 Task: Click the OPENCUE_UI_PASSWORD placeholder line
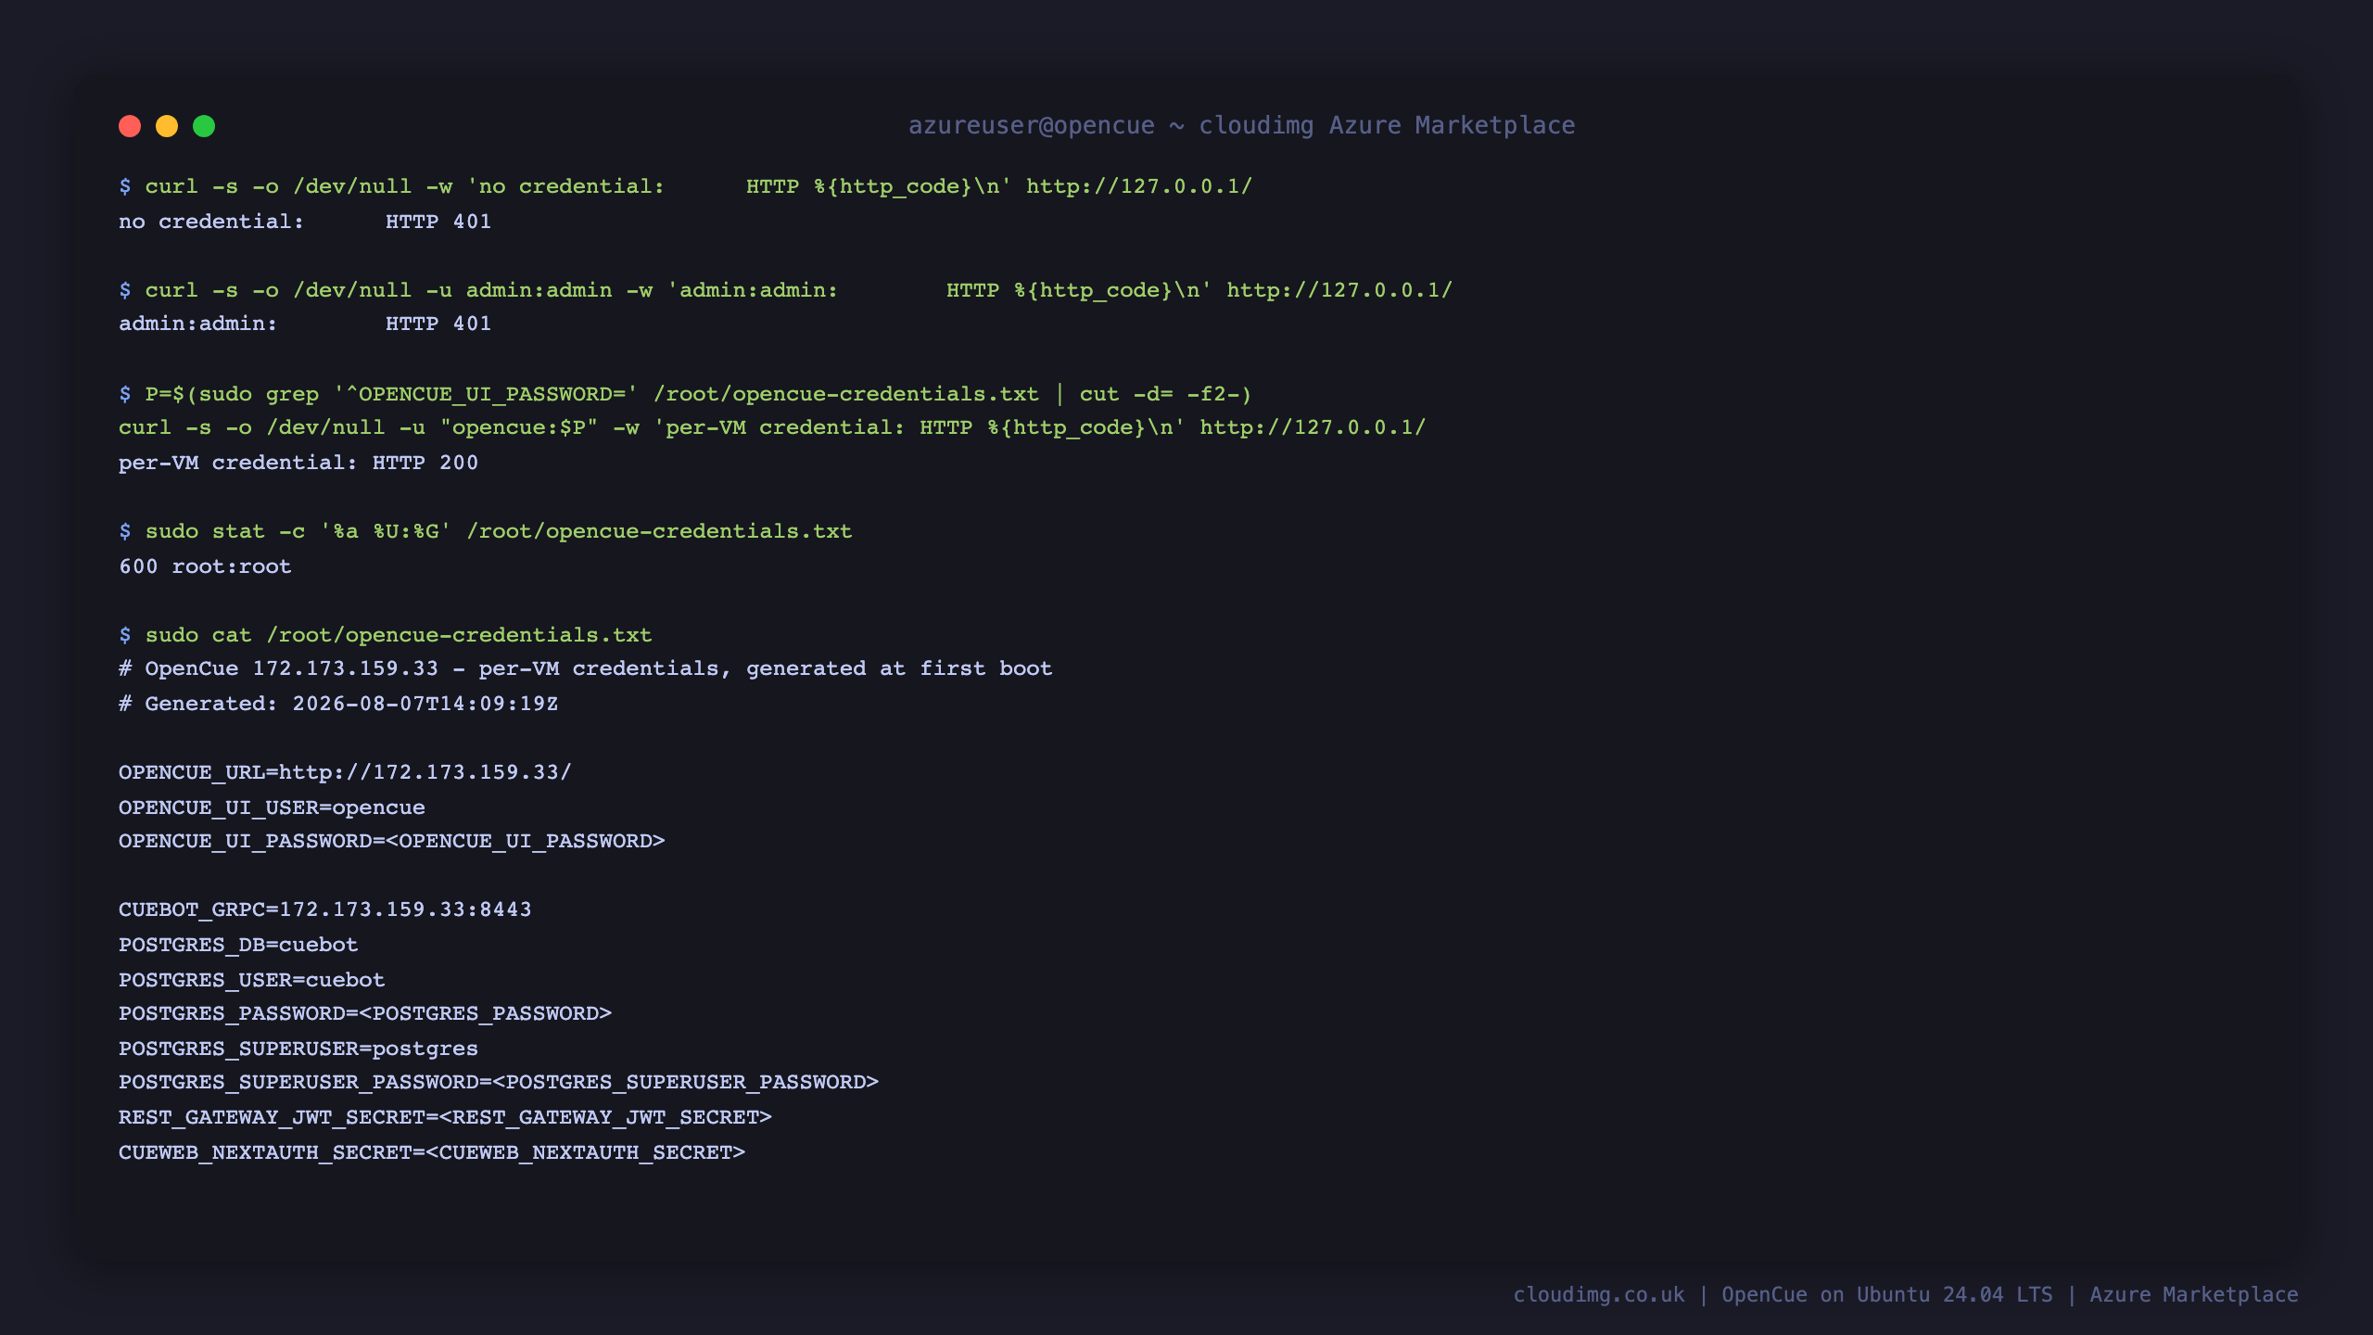pyautogui.click(x=391, y=841)
